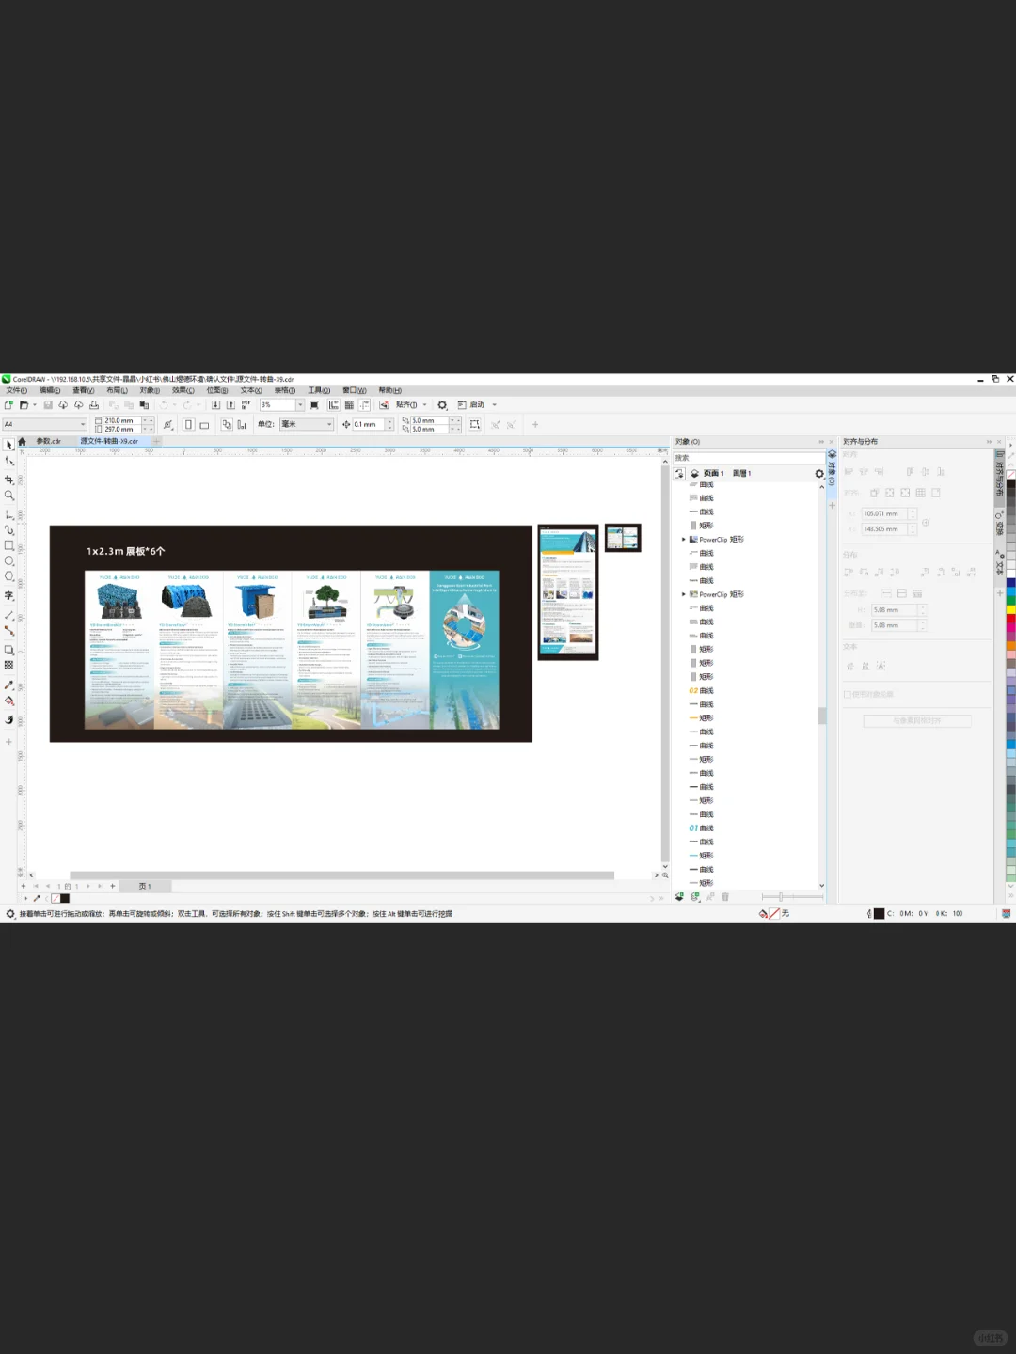The width and height of the screenshot is (1016, 1354).
Task: Click the 页 1 page tab
Action: point(144,886)
